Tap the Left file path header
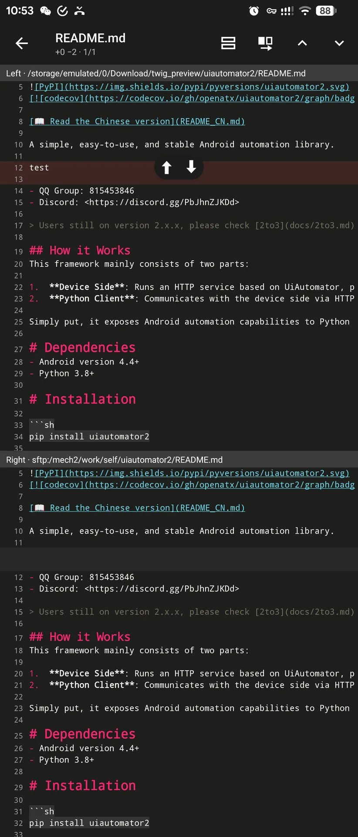Image resolution: width=358 pixels, height=837 pixels. tap(179, 73)
